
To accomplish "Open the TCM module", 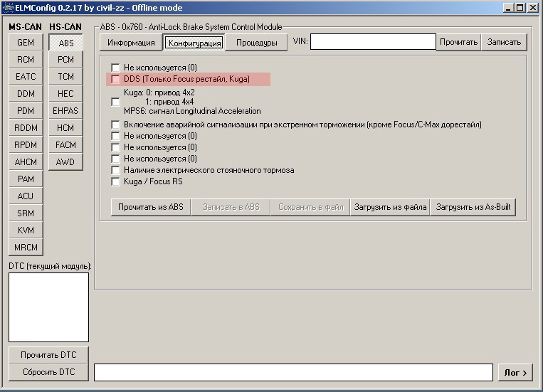I will (x=65, y=77).
